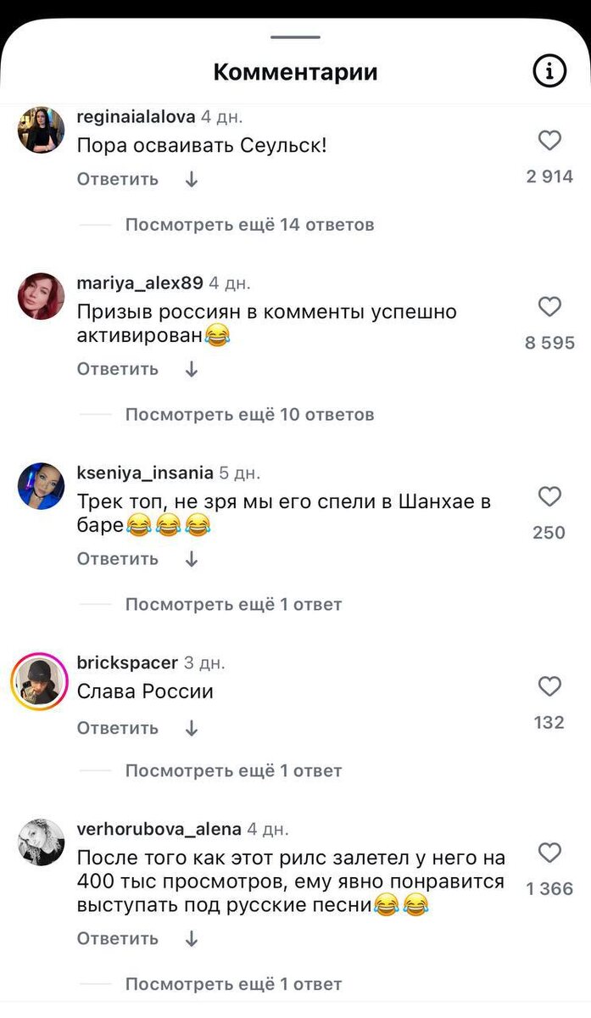Open the comments info icon

[549, 72]
